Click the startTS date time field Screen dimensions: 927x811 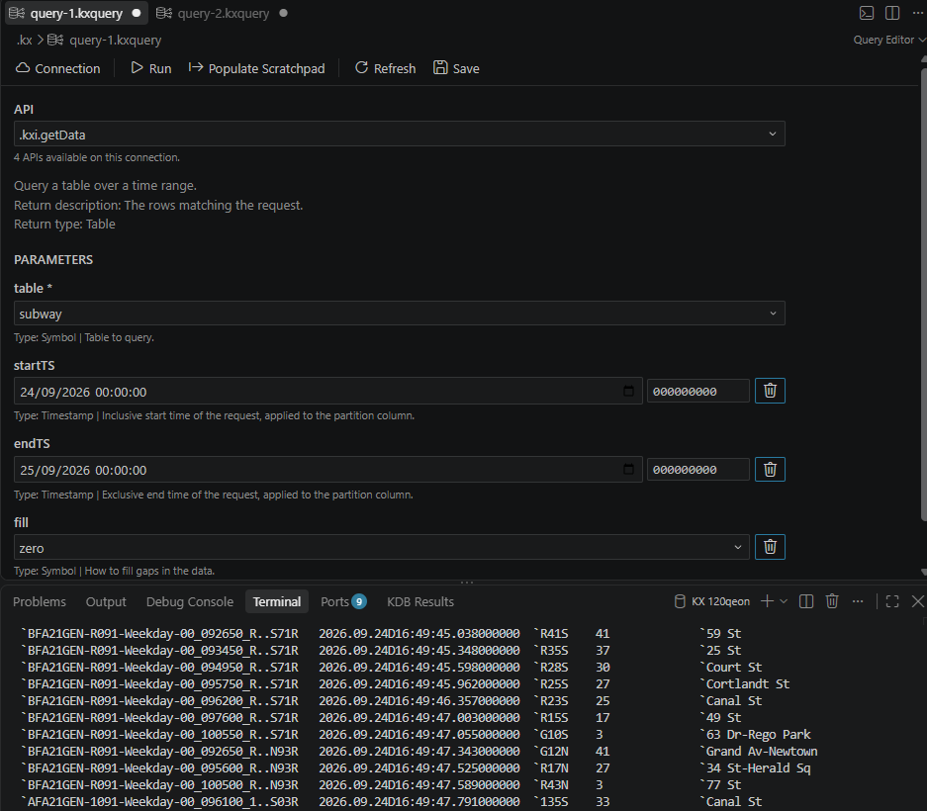click(x=328, y=392)
